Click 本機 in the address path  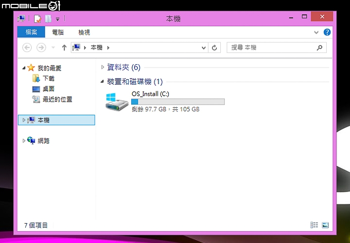96,48
